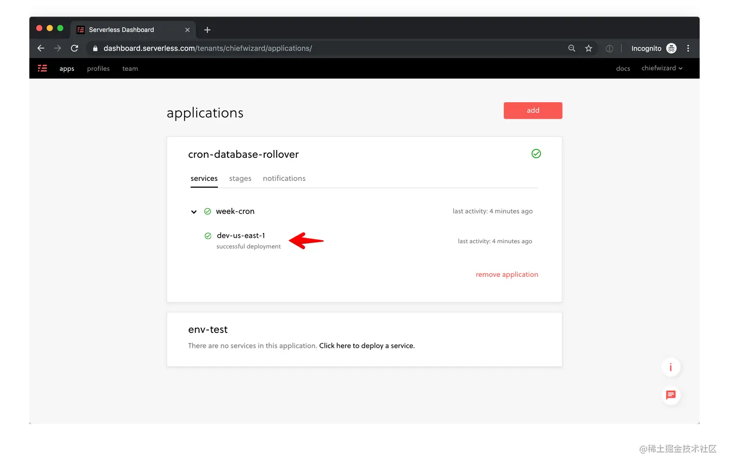729x466 pixels.
Task: Click remove application link
Action: click(507, 274)
